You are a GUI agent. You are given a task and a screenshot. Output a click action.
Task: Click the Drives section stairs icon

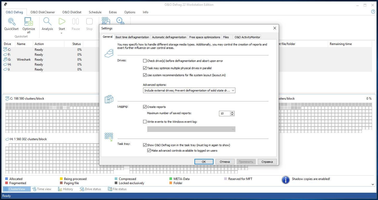coord(109,53)
